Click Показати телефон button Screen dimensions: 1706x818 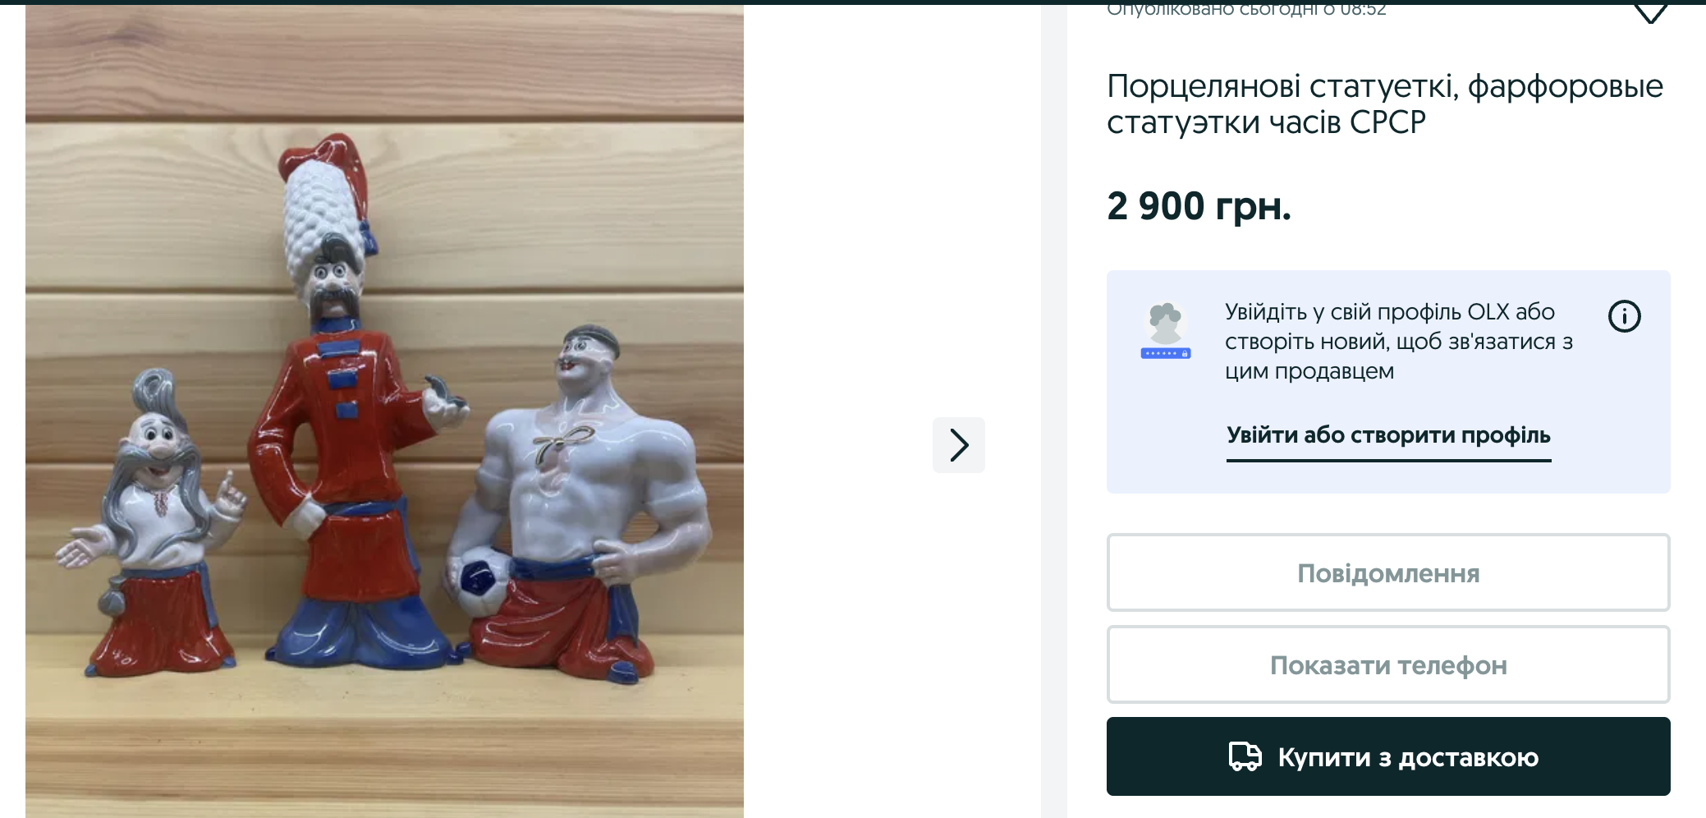point(1388,664)
